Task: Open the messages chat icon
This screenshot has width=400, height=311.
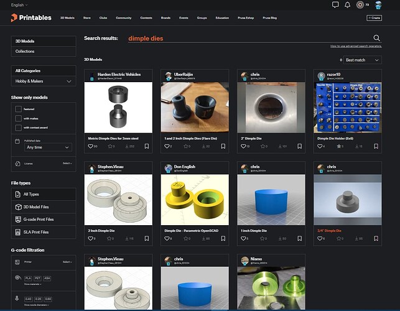Action: tap(335, 4)
